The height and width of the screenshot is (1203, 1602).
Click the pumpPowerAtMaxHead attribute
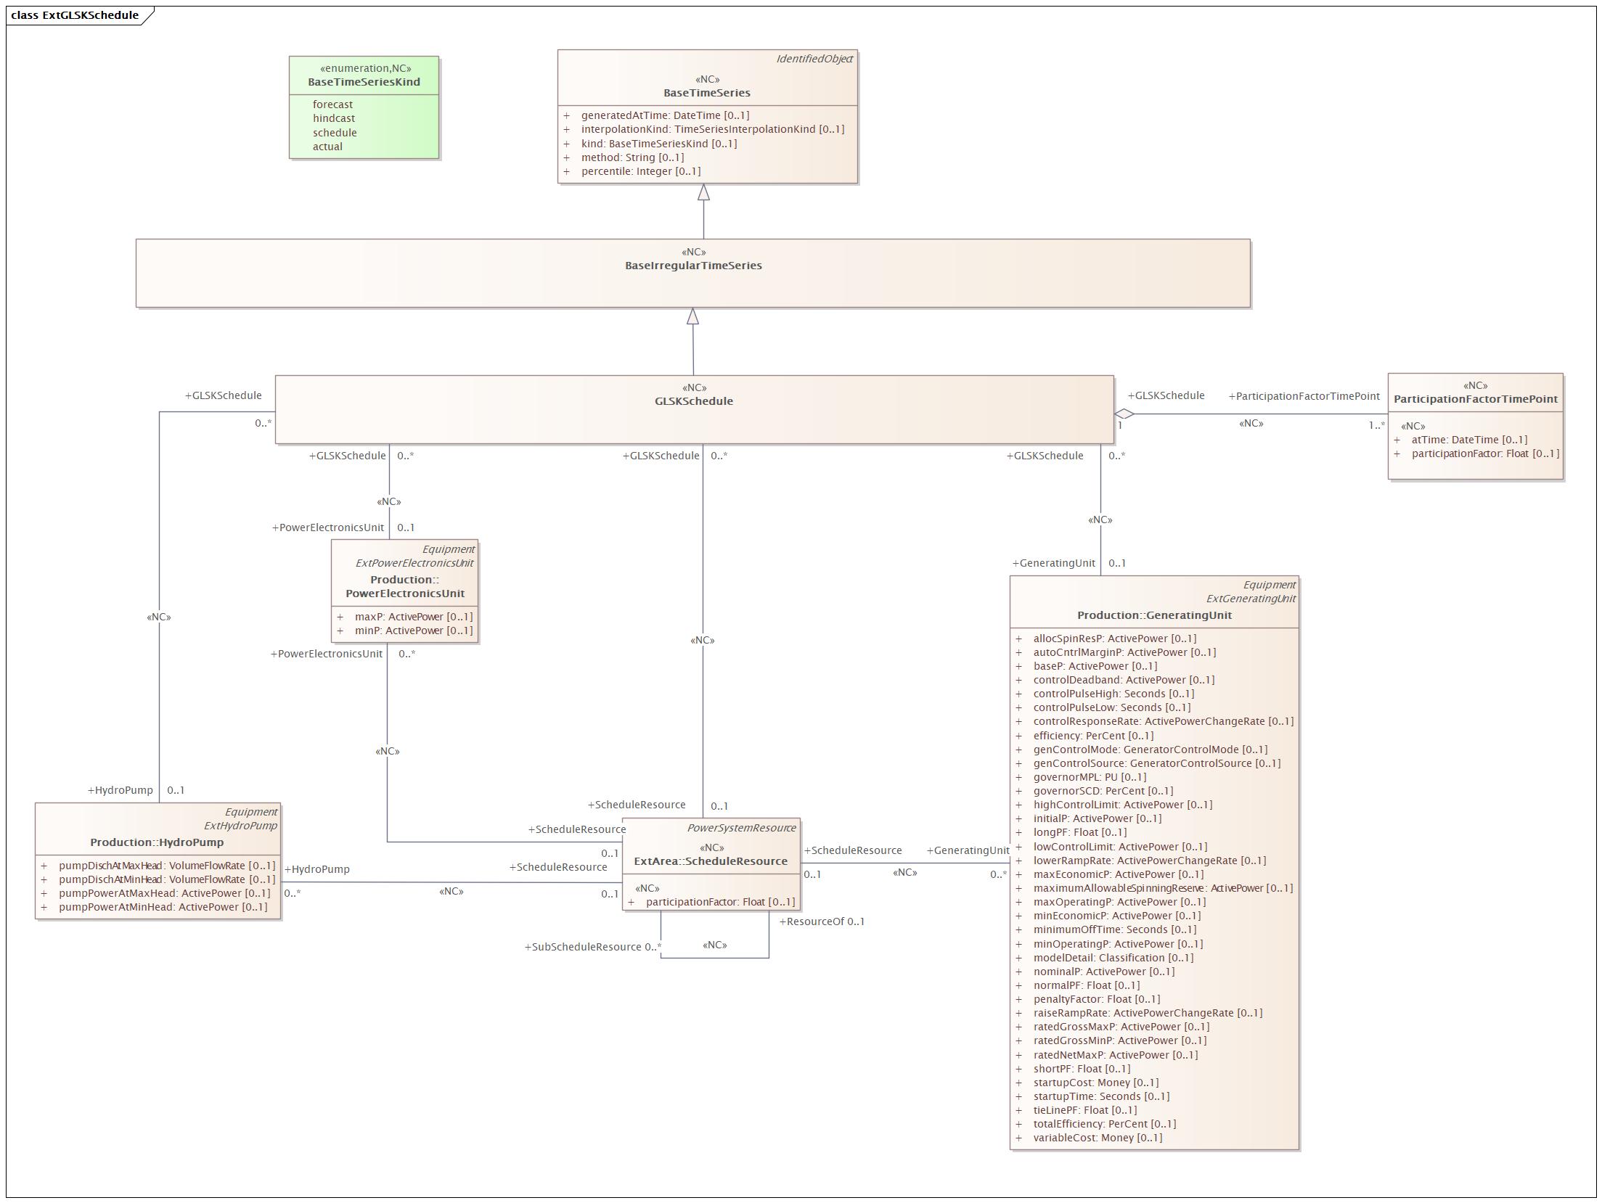pos(165,893)
